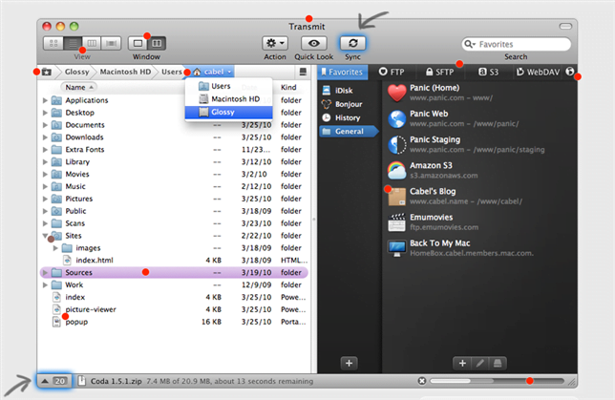Switch to cover flow view
The image size is (615, 400).
(111, 43)
